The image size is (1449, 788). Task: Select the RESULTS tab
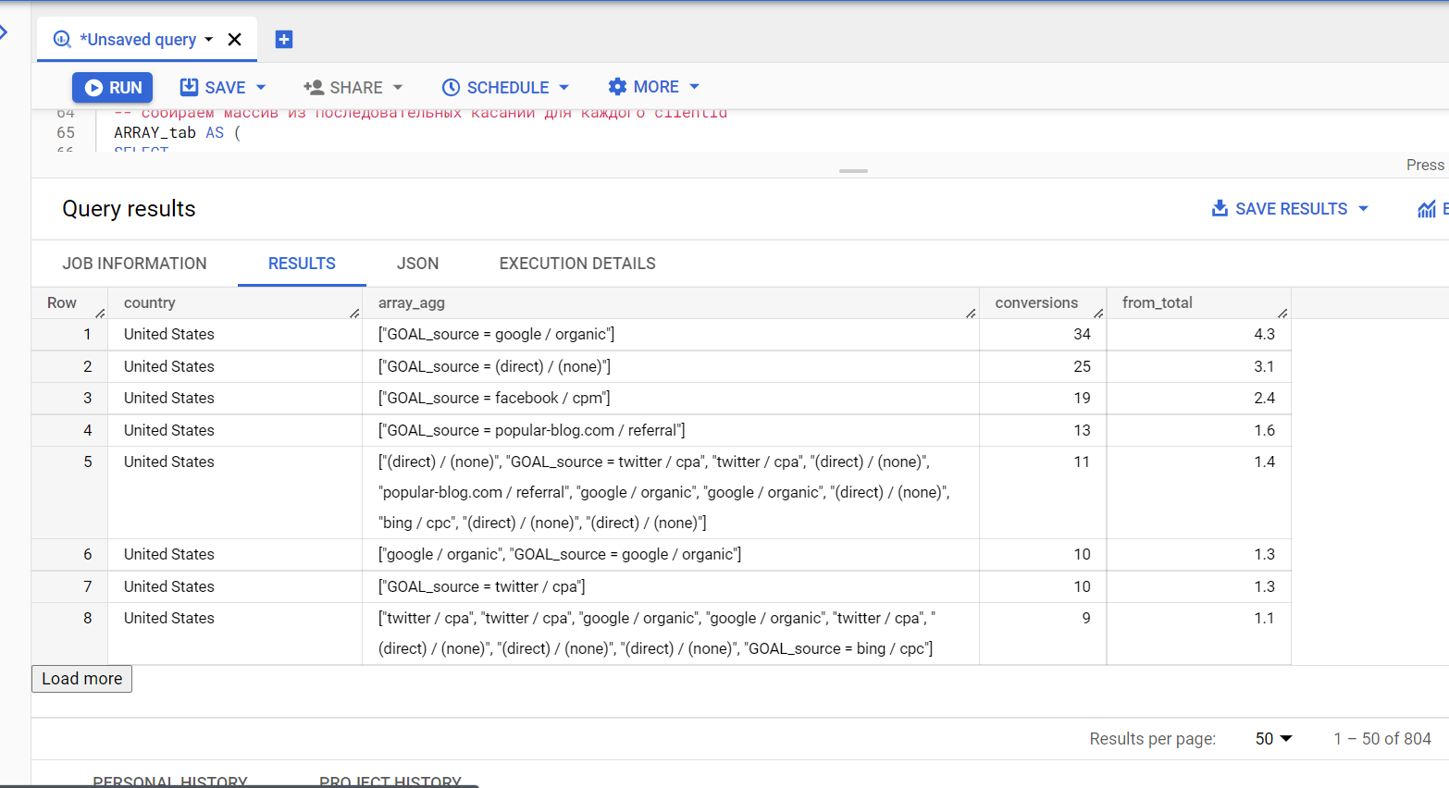click(302, 264)
